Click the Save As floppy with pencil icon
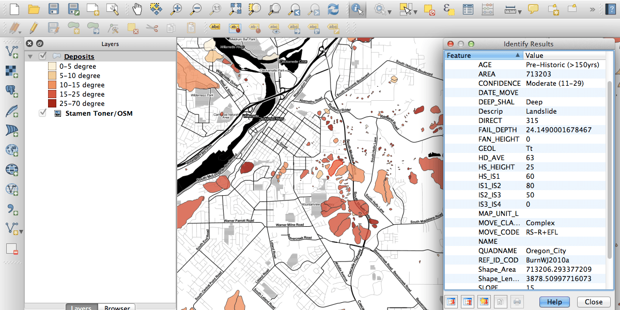Screen dimensions: 620x310 pos(73,9)
